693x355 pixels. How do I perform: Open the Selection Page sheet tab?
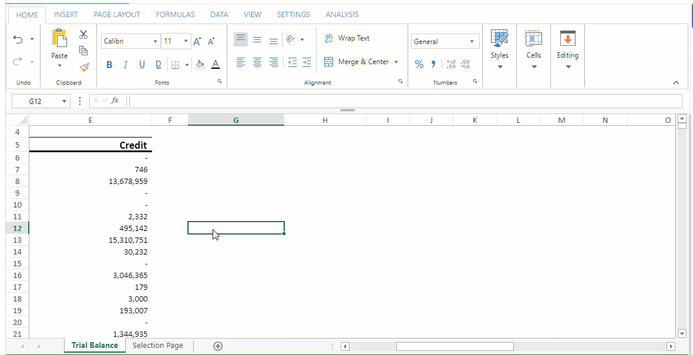click(x=157, y=346)
